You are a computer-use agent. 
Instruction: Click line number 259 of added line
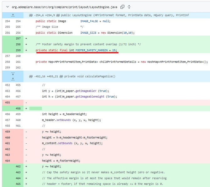(18, 50)
